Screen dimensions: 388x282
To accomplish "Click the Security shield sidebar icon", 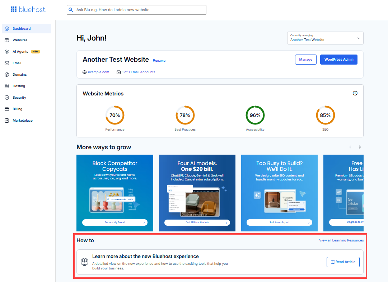I will coord(7,98).
